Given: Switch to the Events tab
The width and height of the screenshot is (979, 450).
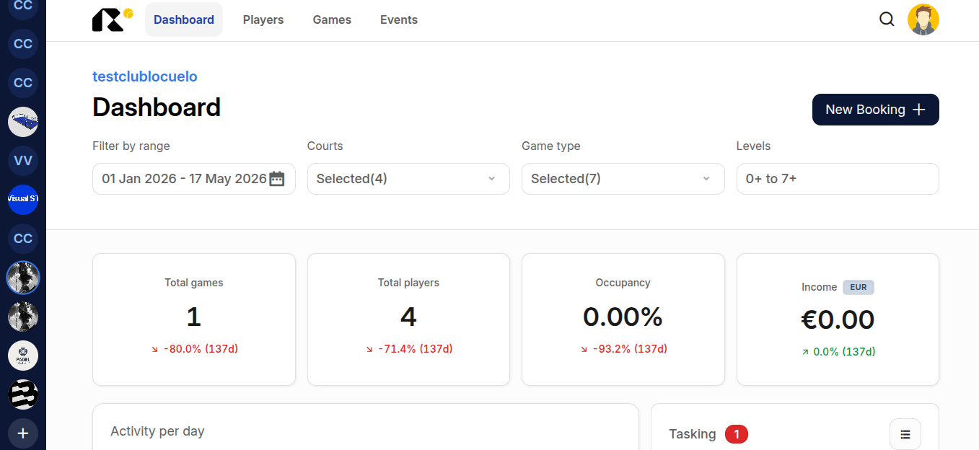Looking at the screenshot, I should point(399,19).
